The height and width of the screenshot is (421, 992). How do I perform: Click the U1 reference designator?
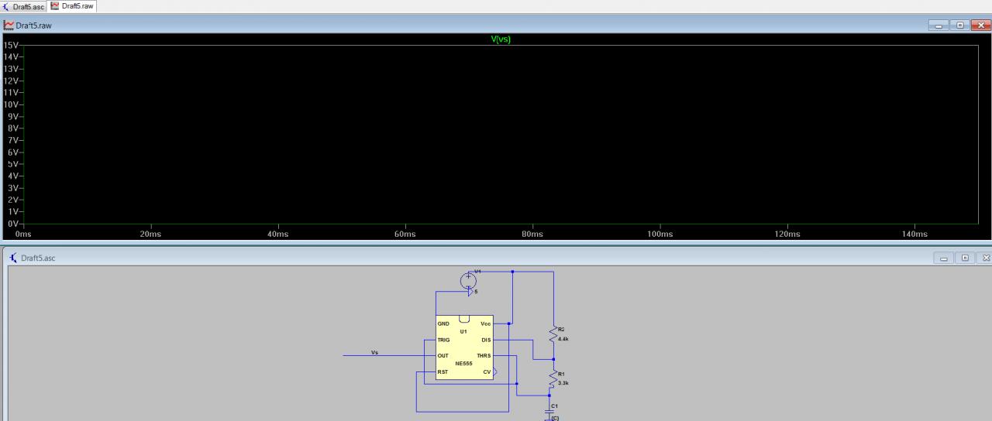463,331
